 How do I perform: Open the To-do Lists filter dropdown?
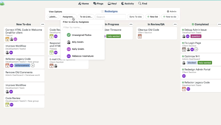click(86, 17)
